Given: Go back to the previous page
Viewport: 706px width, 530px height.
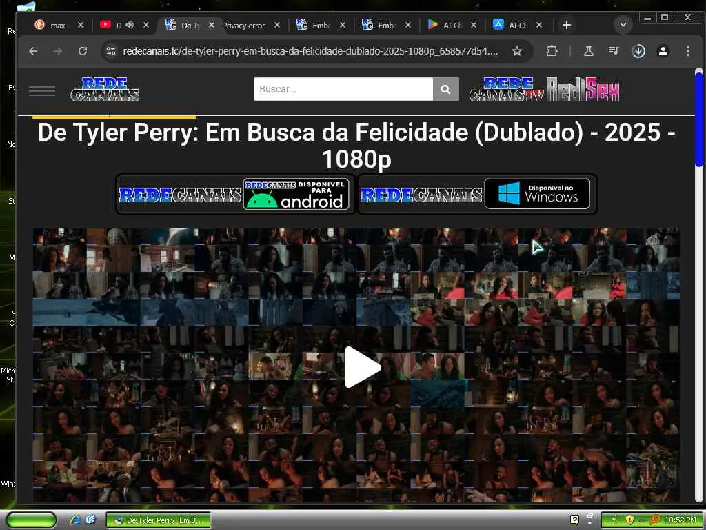Looking at the screenshot, I should (33, 51).
